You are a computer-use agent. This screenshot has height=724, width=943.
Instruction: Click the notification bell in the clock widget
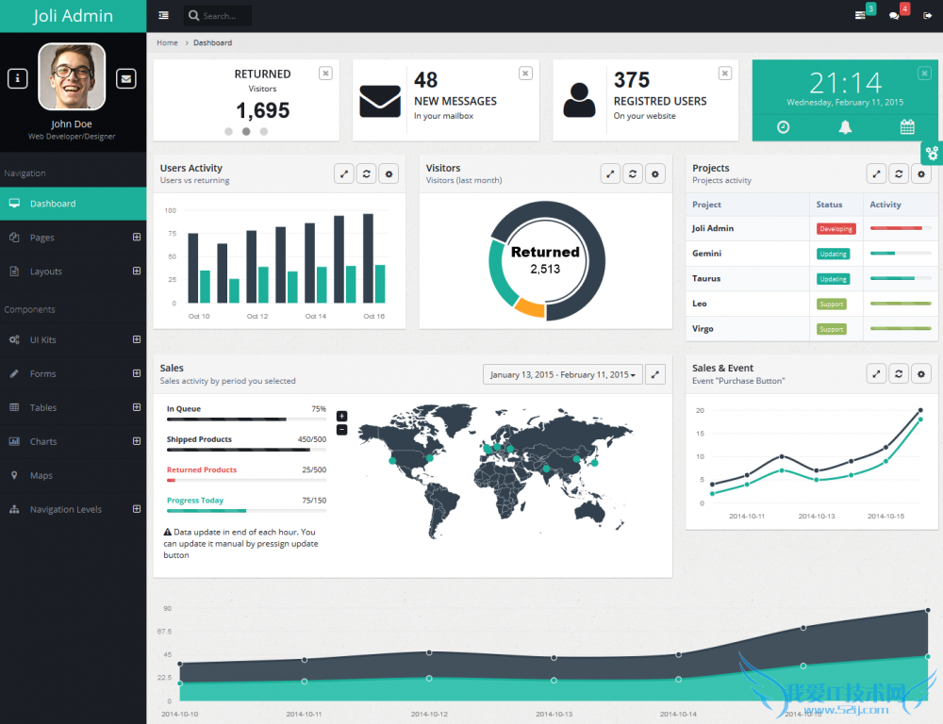(845, 125)
